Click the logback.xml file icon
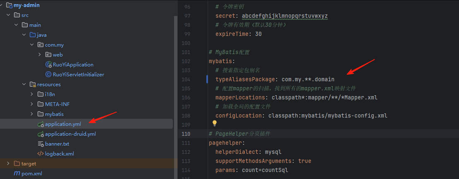This screenshot has height=179, width=459. pos(41,154)
